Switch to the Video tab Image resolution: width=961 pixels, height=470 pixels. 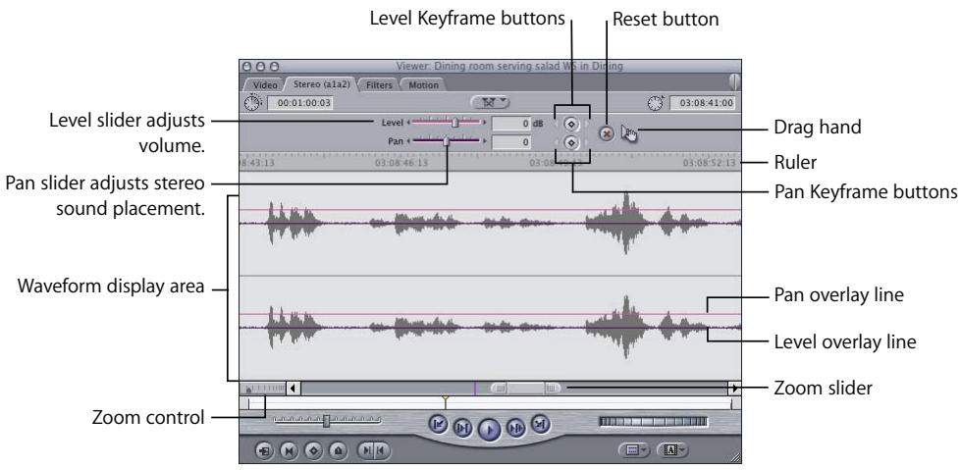click(x=264, y=85)
